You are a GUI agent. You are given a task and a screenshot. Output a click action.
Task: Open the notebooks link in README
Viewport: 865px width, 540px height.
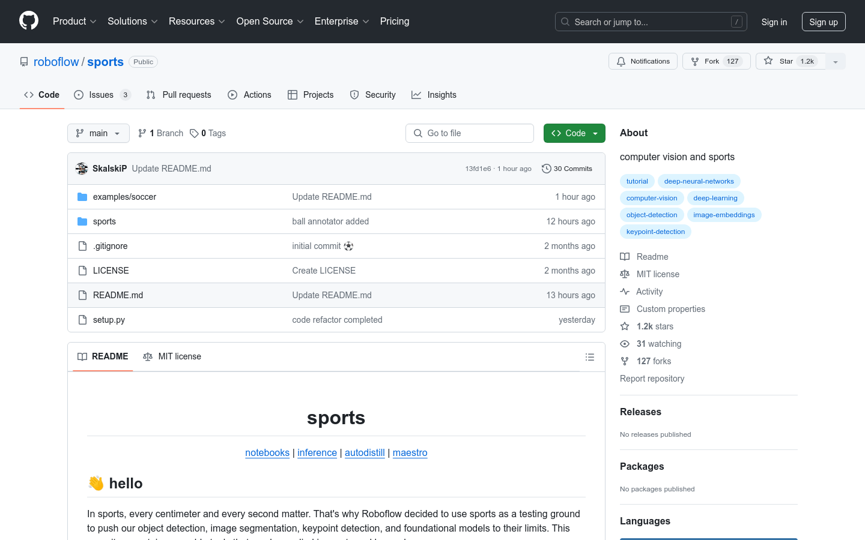[267, 452]
